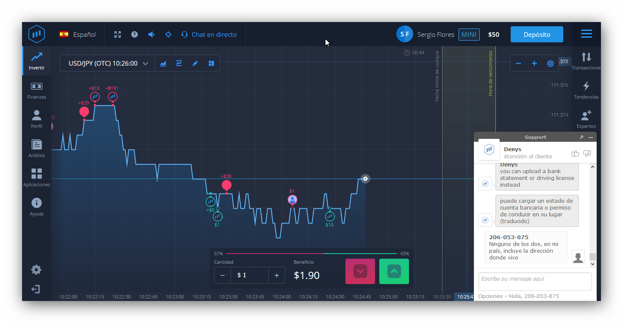
Task: Open the Finanzas sidebar section
Action: pyautogui.click(x=37, y=90)
